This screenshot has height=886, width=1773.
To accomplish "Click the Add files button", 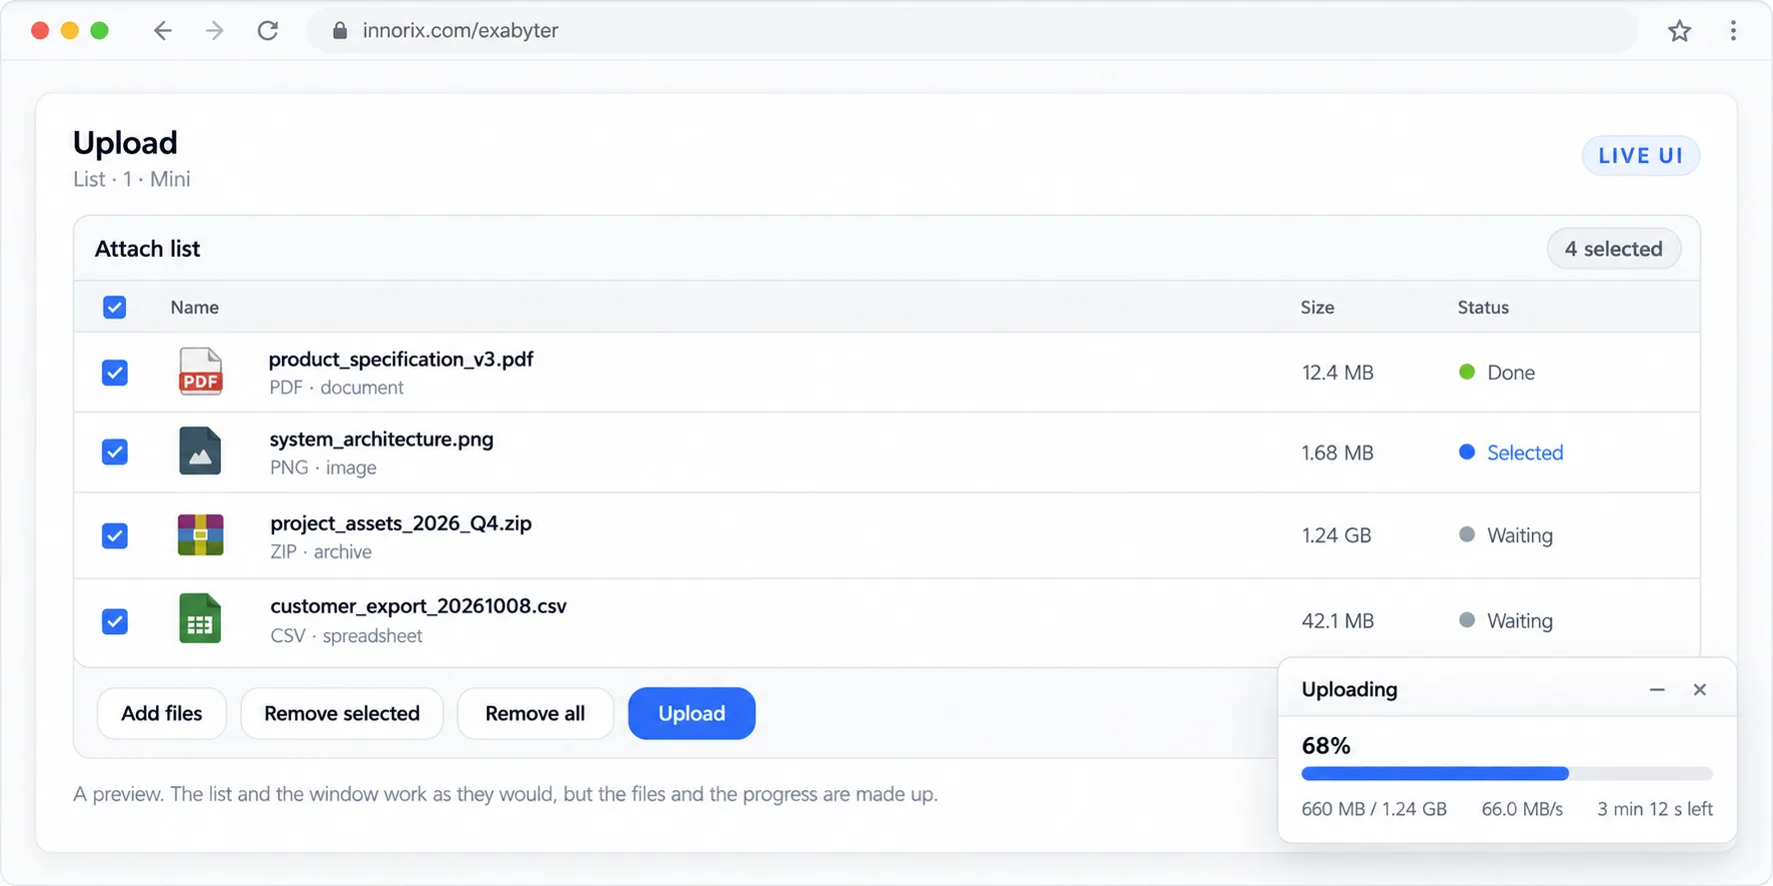I will [162, 713].
